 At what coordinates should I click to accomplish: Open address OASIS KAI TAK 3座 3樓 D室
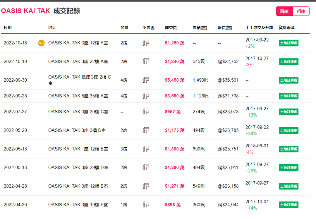click(77, 130)
